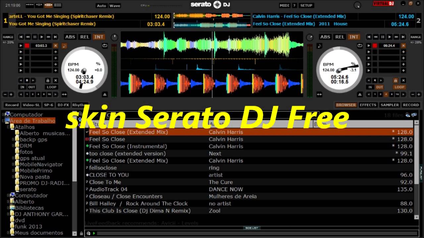Expand the backp gps folder
This screenshot has width=424, height=238.
(x=13, y=139)
